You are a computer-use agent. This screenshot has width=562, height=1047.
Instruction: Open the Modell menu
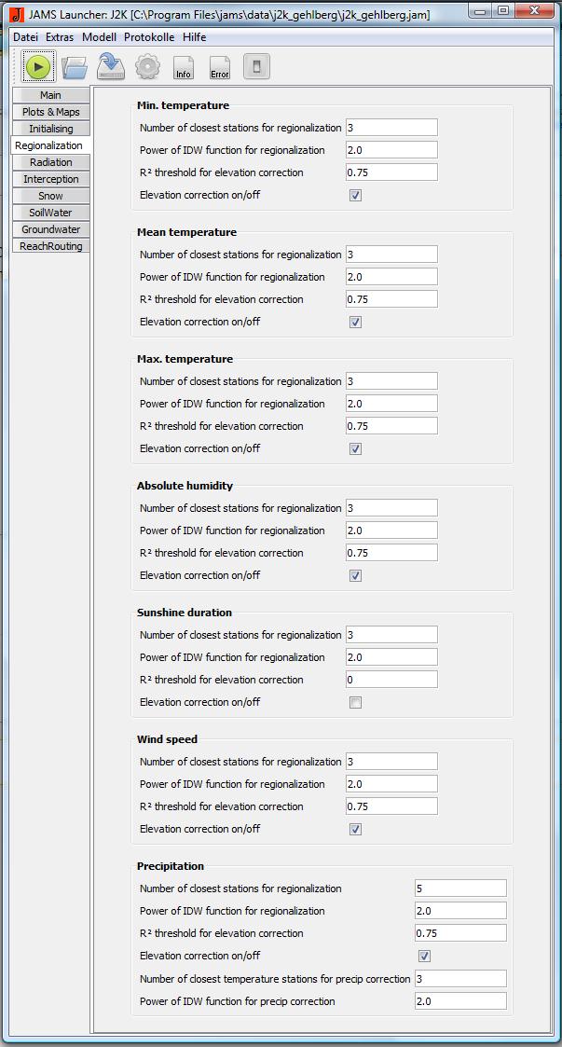[x=99, y=37]
